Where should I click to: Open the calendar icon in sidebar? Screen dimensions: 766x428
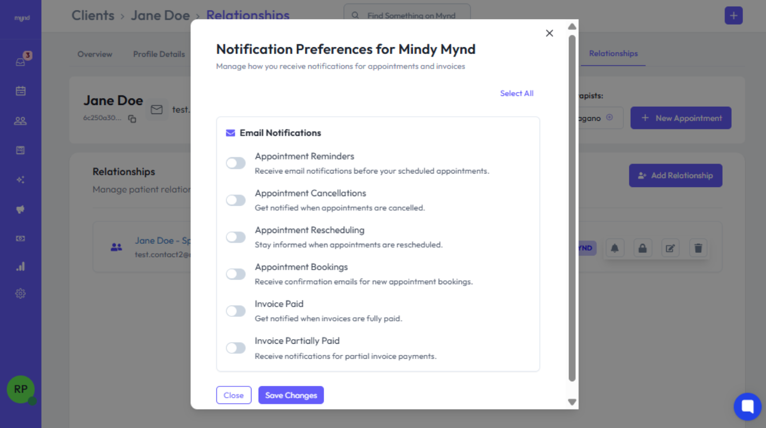21,91
